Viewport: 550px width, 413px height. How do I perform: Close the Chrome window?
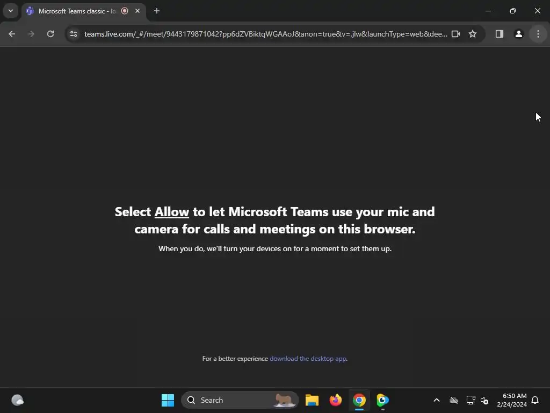coord(537,11)
